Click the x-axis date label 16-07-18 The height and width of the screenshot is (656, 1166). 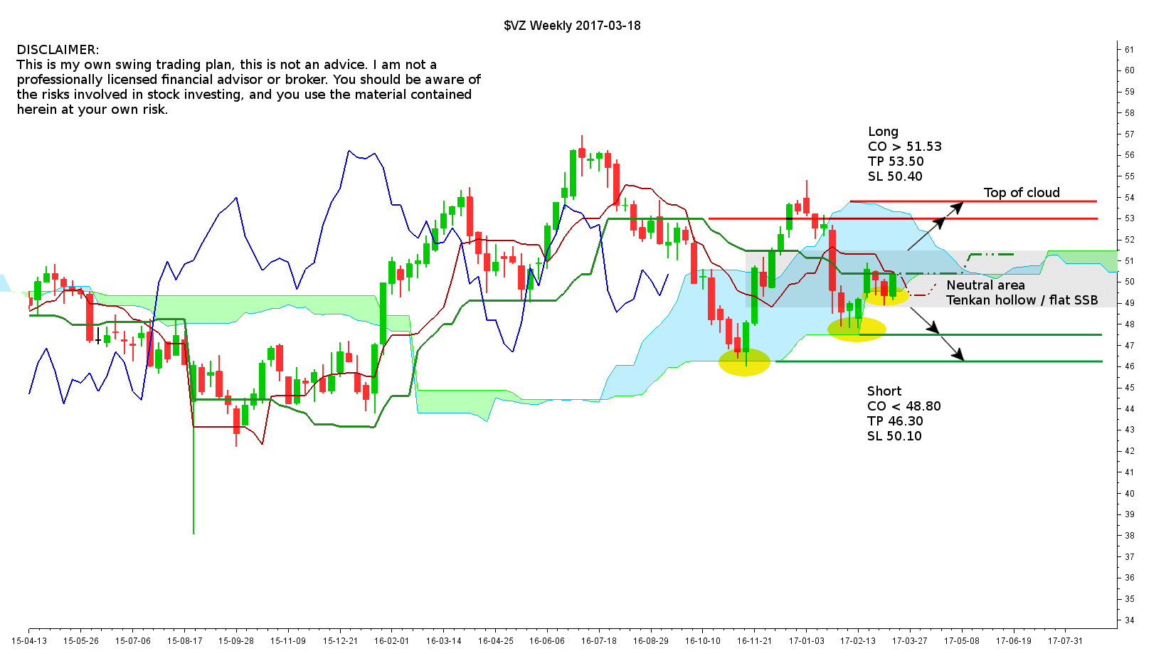pyautogui.click(x=599, y=641)
